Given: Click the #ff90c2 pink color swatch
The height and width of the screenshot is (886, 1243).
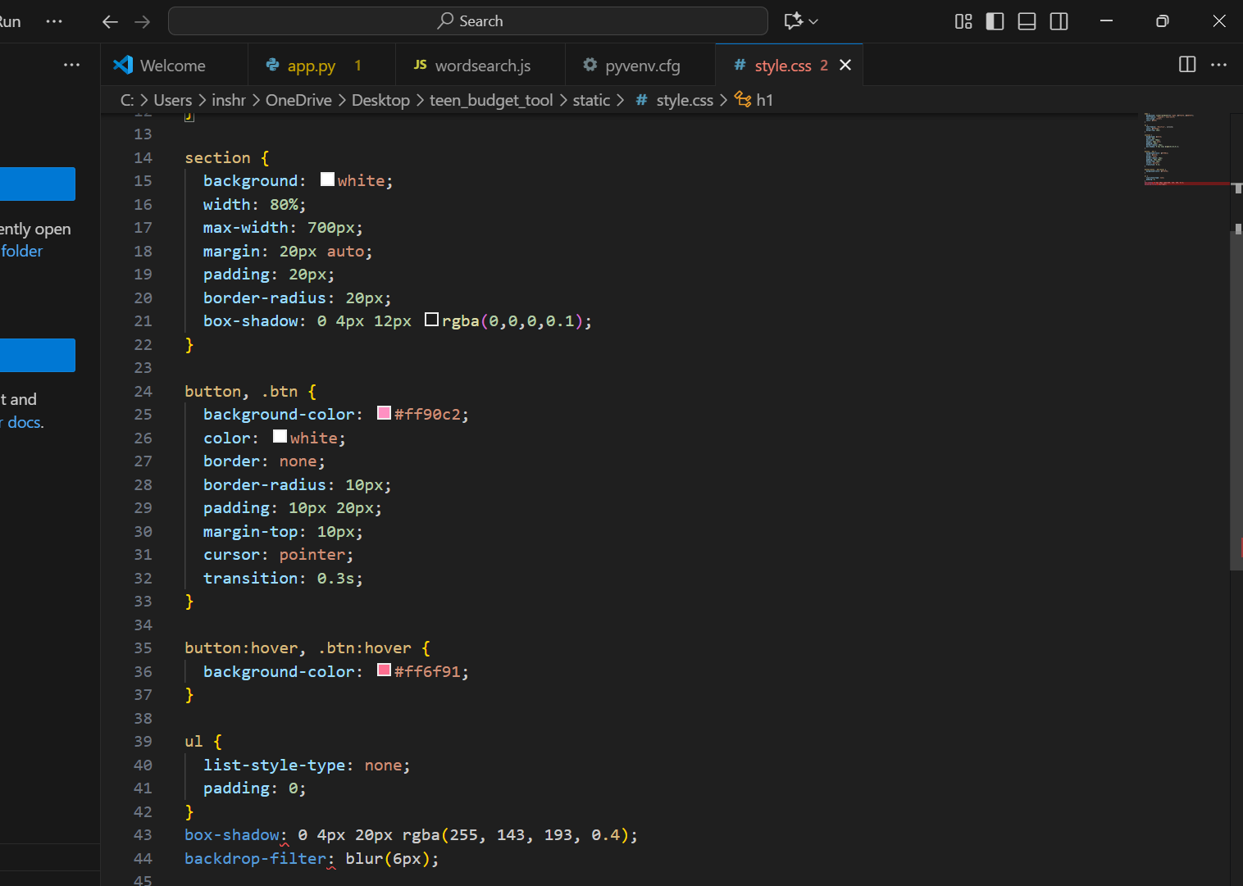Looking at the screenshot, I should click(384, 413).
